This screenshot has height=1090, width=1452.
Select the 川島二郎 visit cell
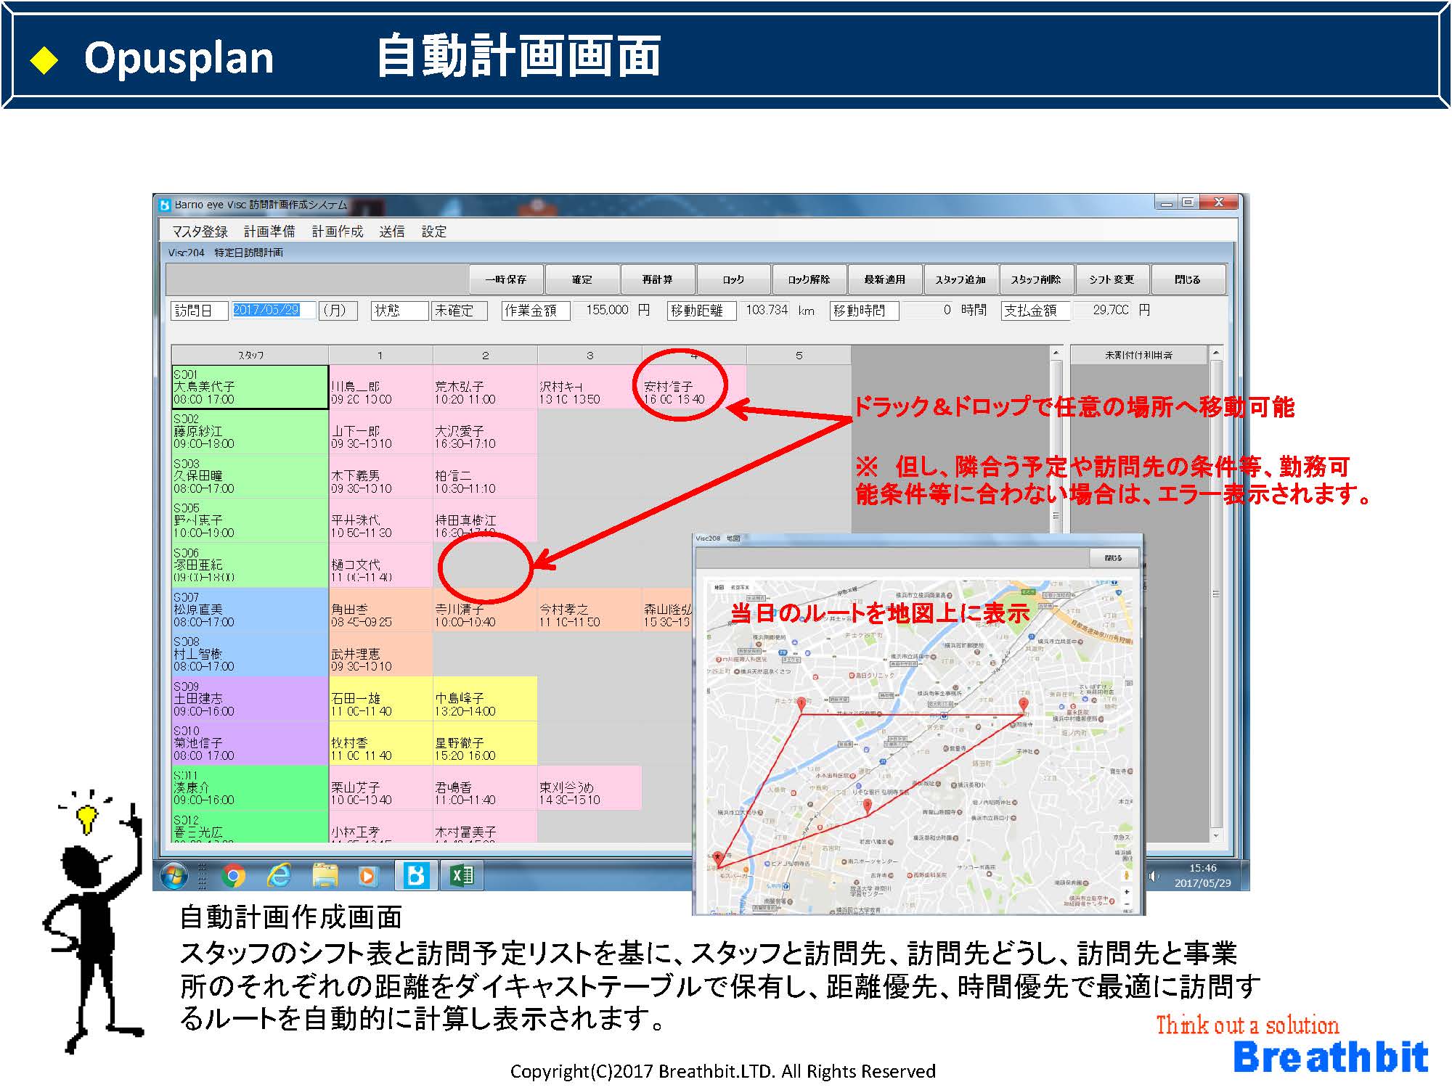pyautogui.click(x=380, y=388)
